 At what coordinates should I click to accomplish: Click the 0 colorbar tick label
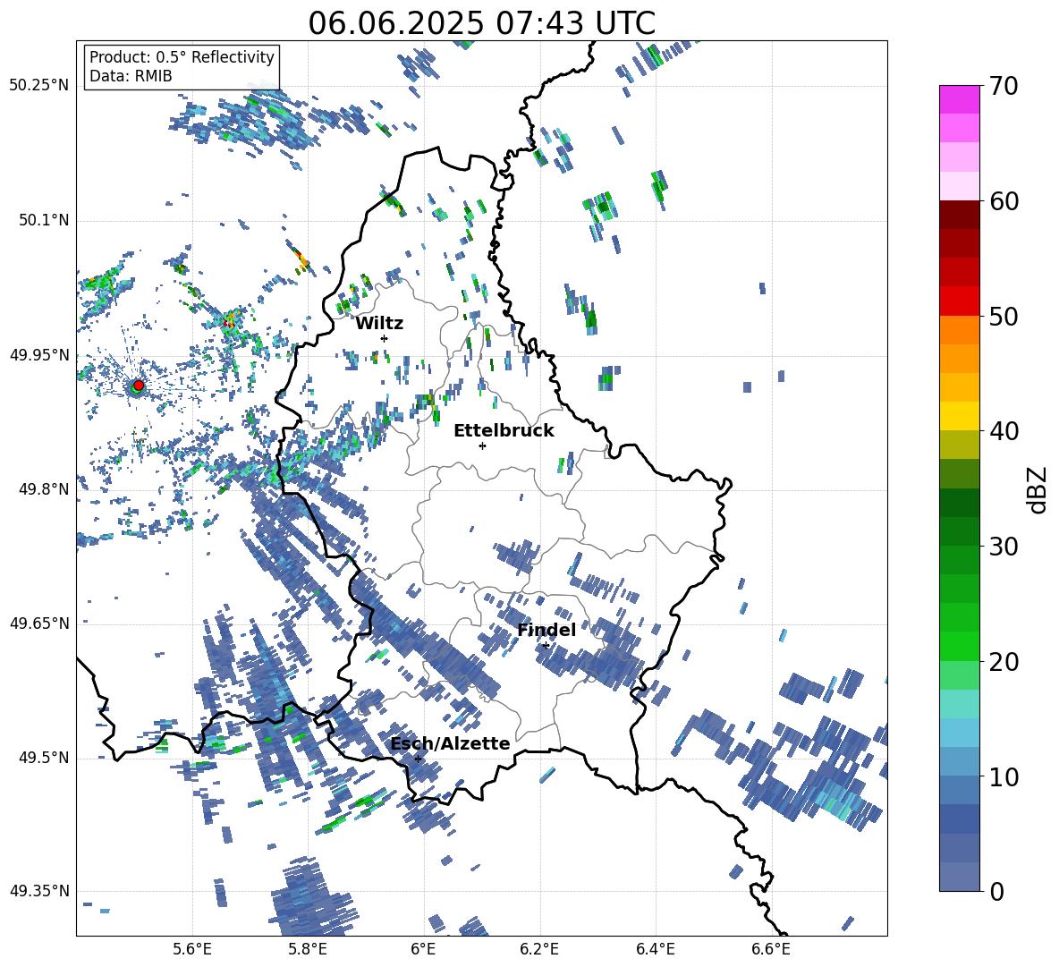point(997,891)
